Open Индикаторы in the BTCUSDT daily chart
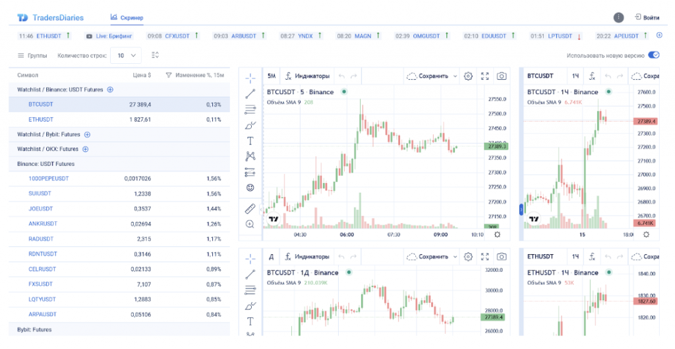This screenshot has height=349, width=675. click(307, 257)
